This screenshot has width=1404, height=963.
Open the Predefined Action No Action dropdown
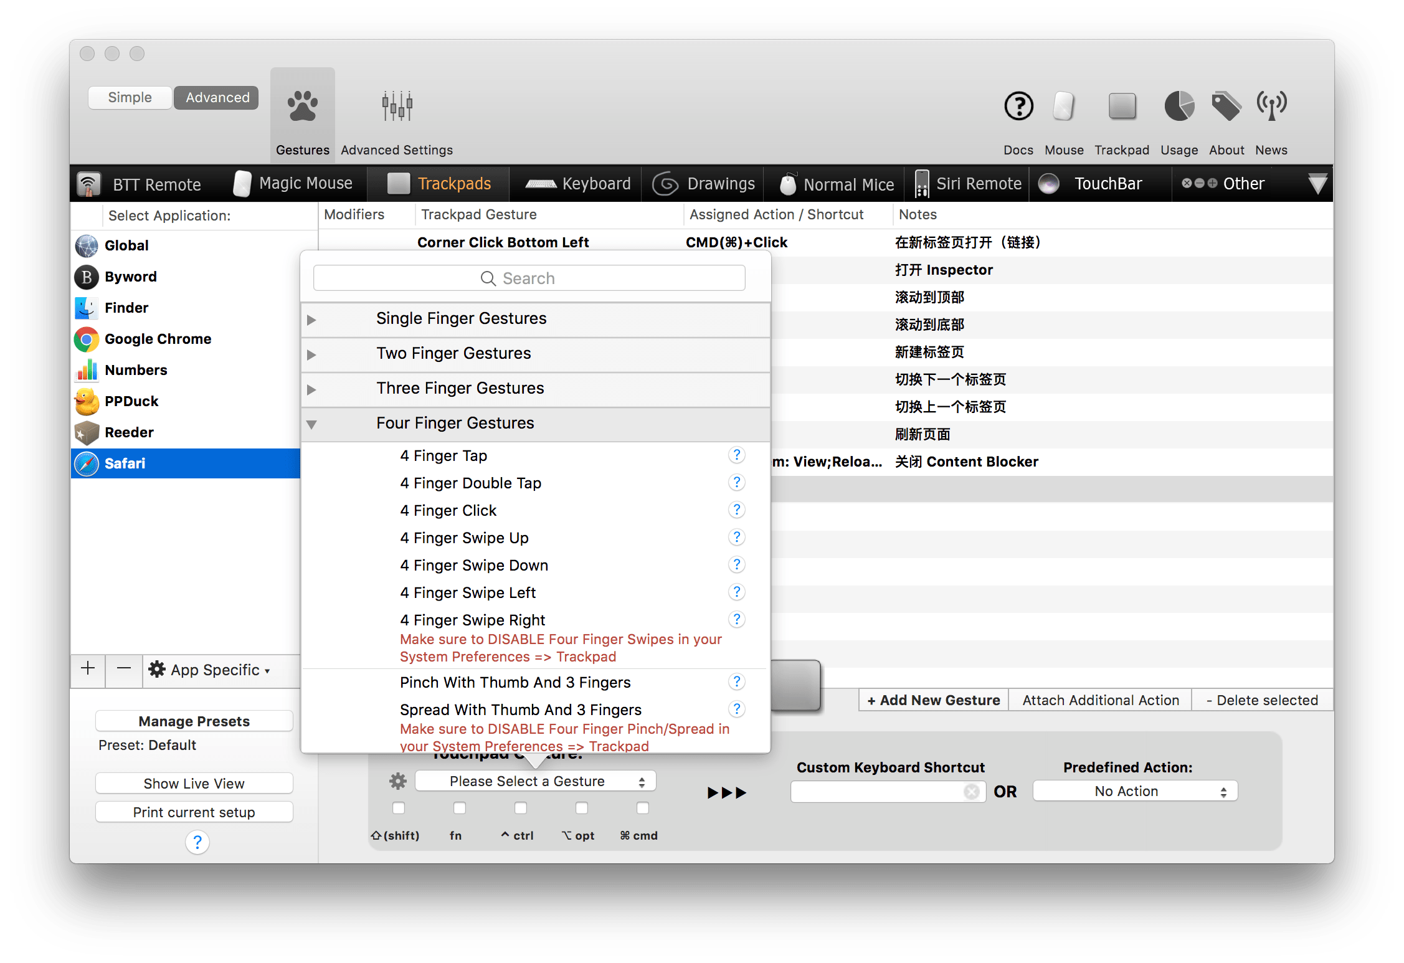pos(1135,791)
